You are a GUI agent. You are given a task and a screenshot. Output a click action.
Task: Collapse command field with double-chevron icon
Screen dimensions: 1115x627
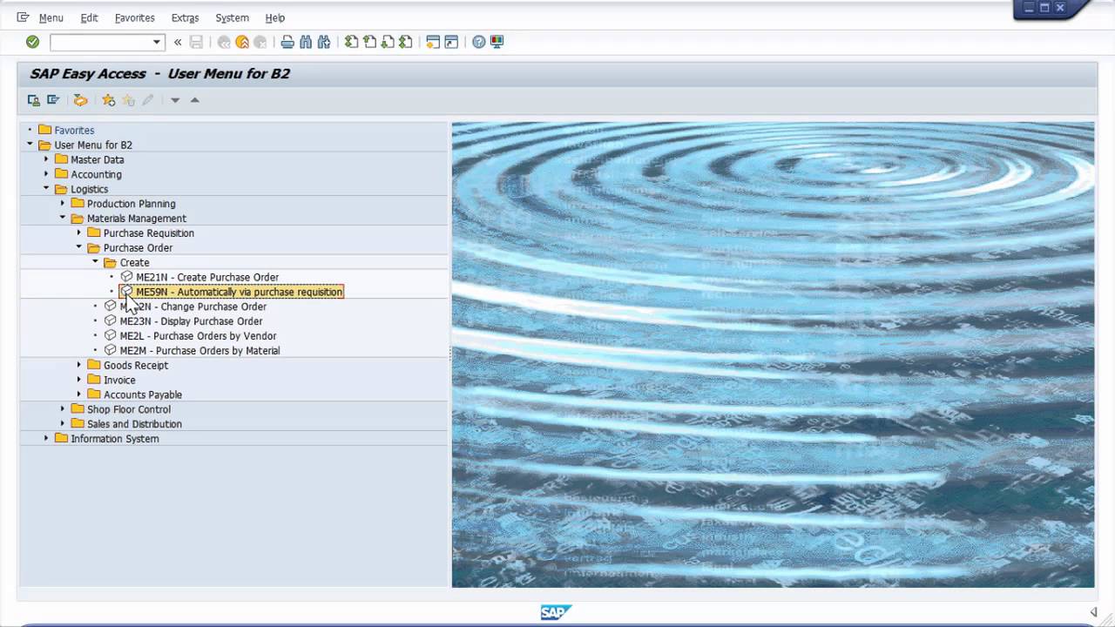178,42
